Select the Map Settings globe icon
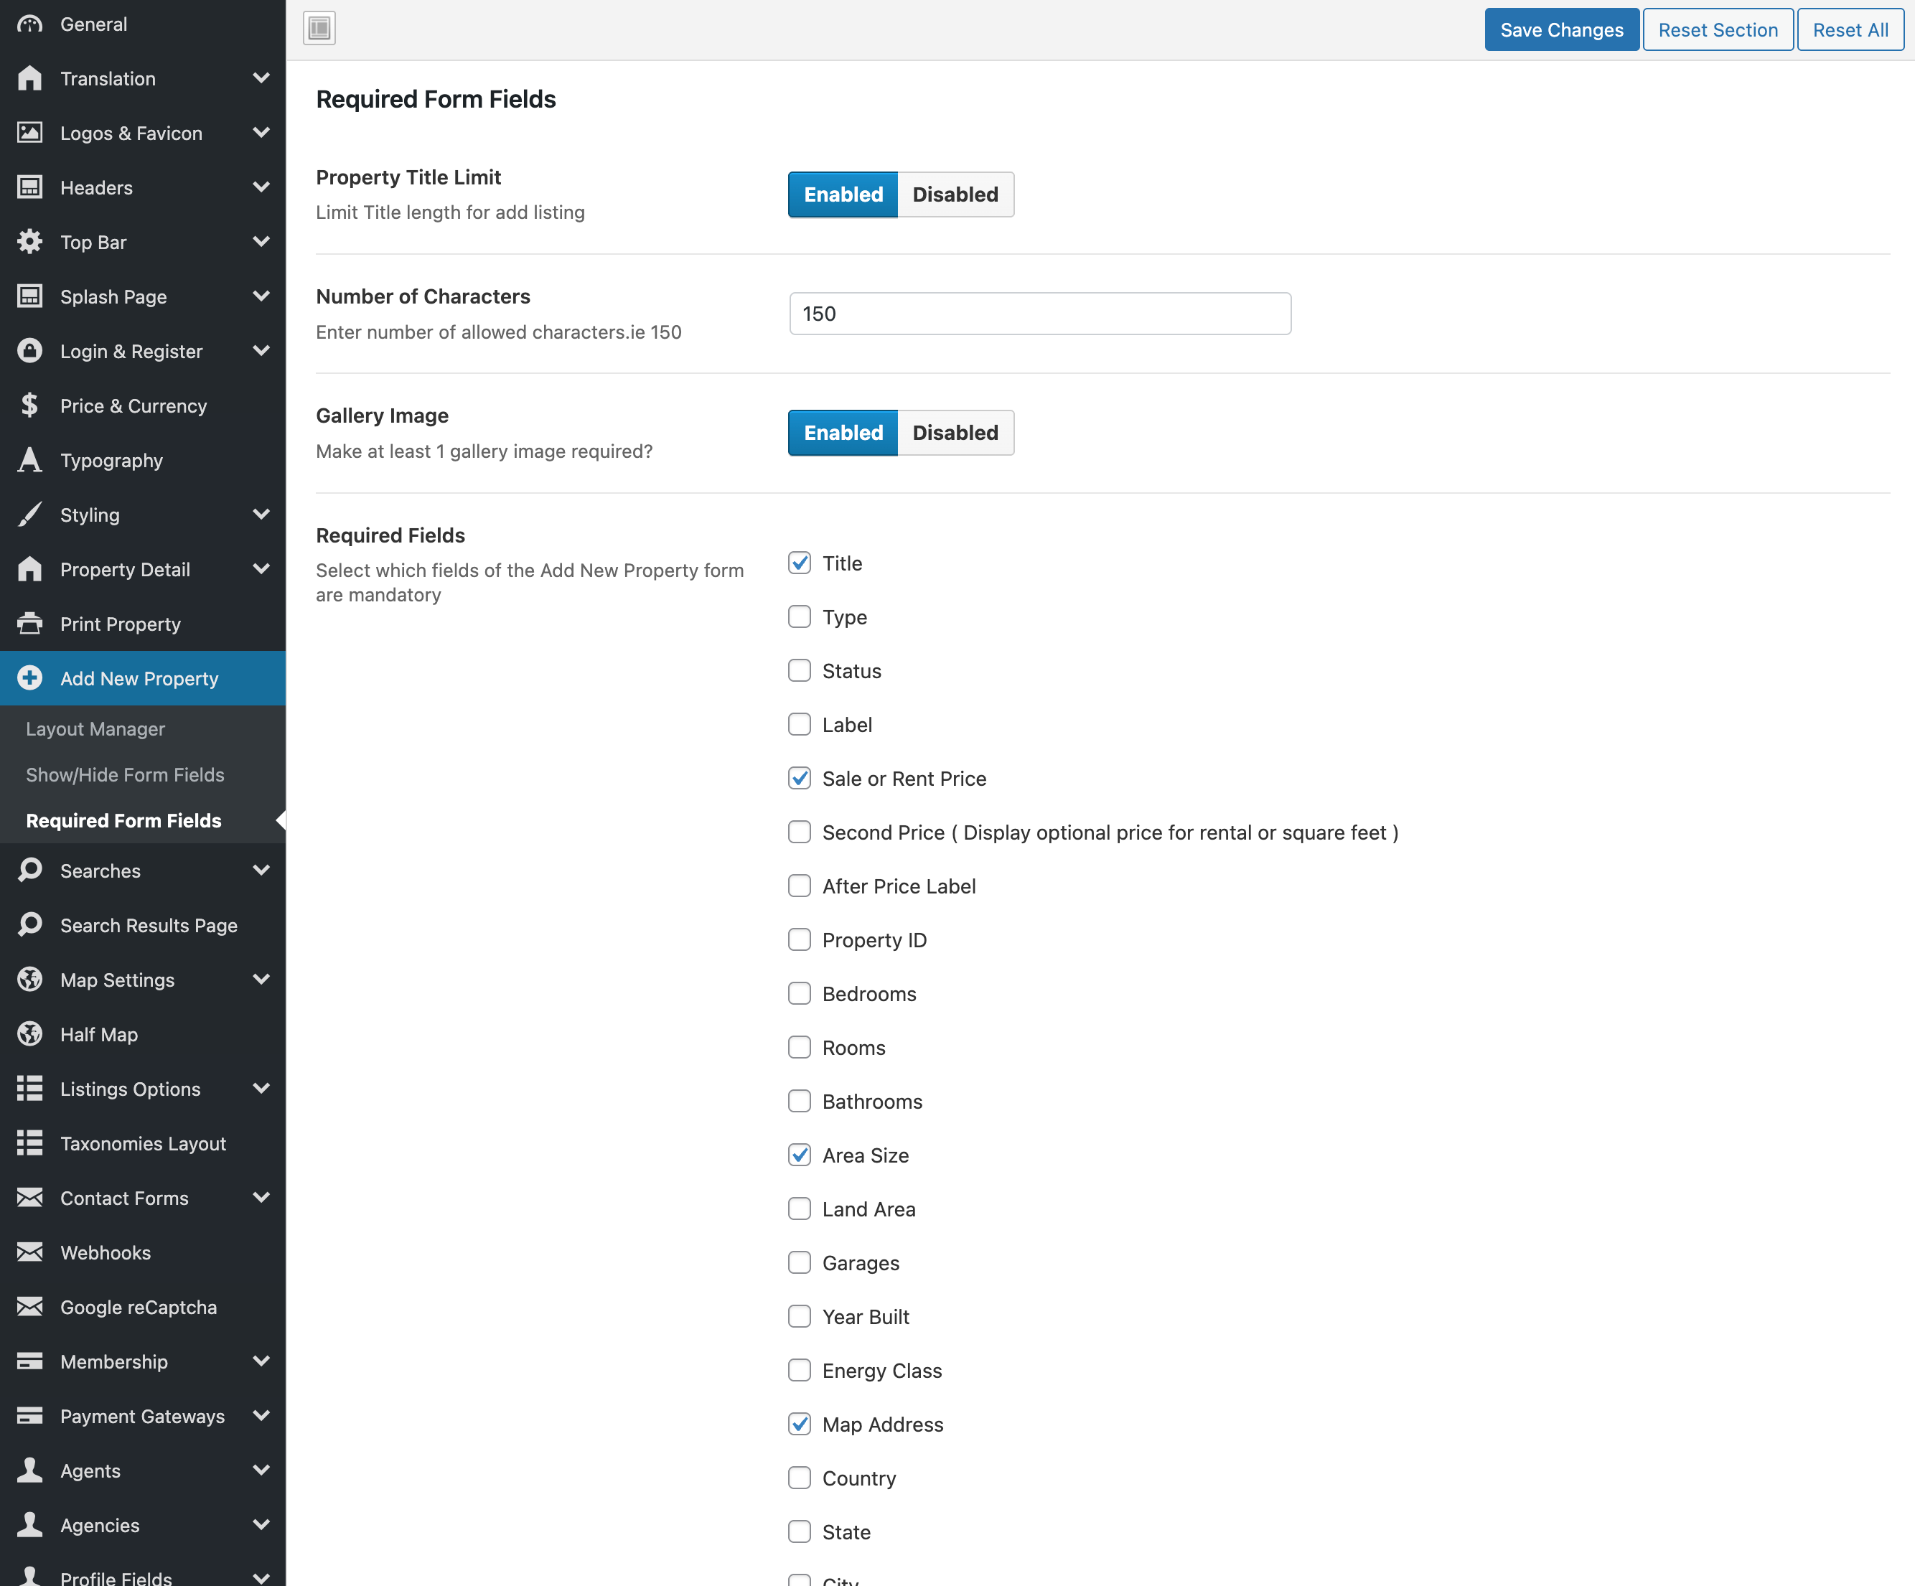The height and width of the screenshot is (1586, 1915). coord(30,979)
